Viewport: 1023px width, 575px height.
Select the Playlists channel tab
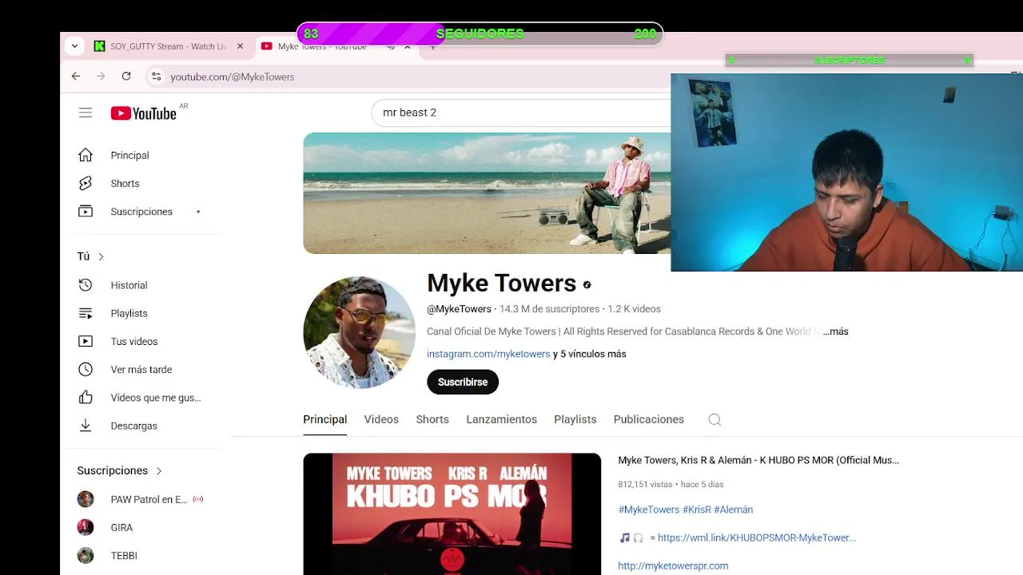pos(575,419)
